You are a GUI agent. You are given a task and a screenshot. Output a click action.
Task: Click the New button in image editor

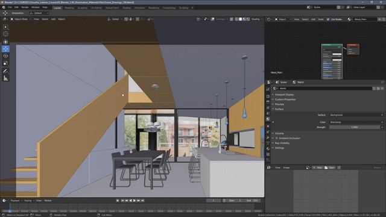pyautogui.click(x=318, y=168)
